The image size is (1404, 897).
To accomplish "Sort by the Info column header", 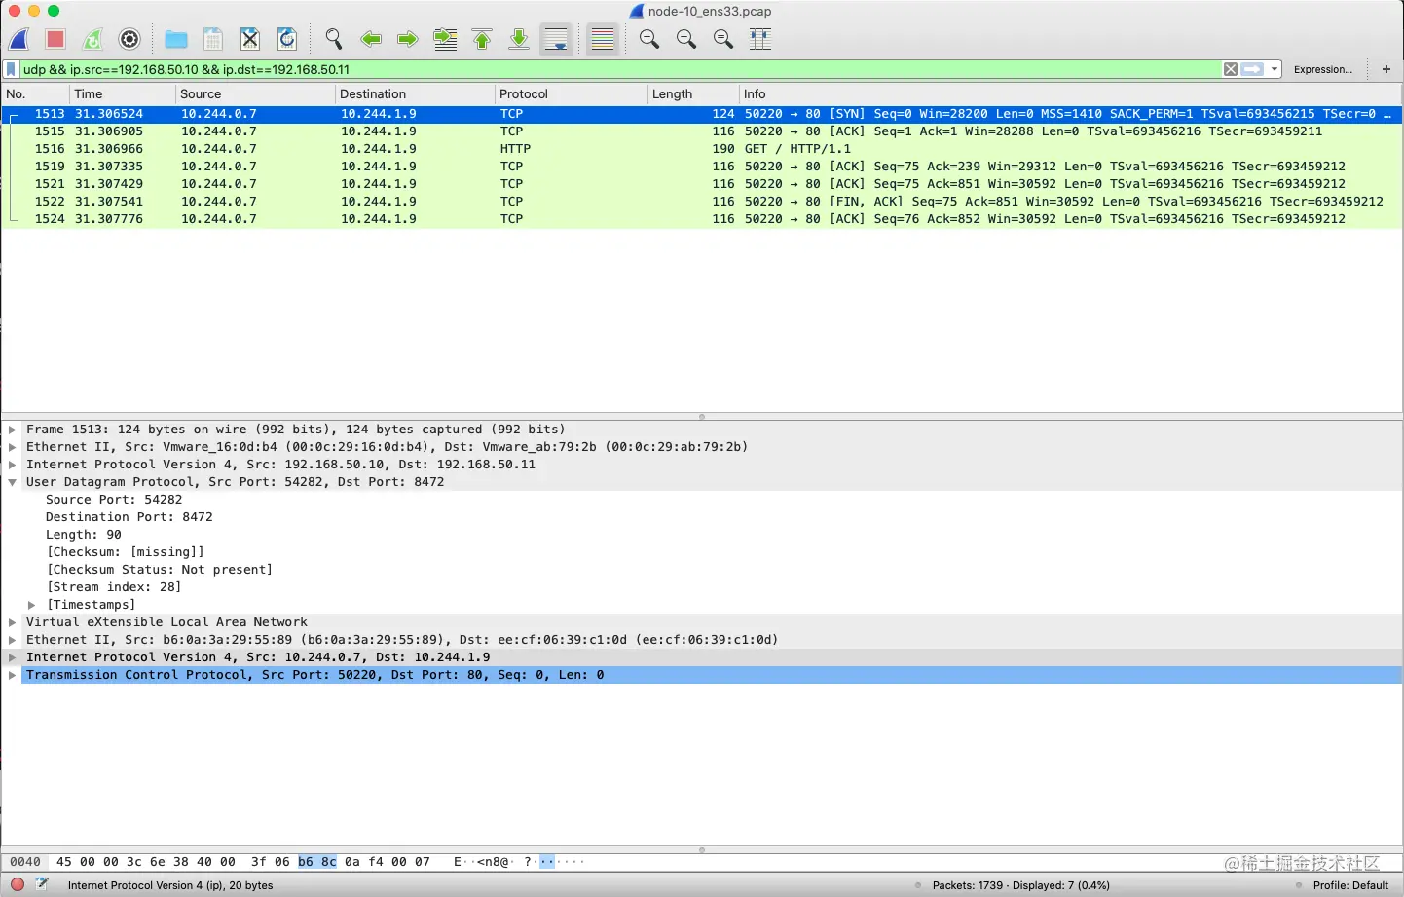I will 1071,93.
